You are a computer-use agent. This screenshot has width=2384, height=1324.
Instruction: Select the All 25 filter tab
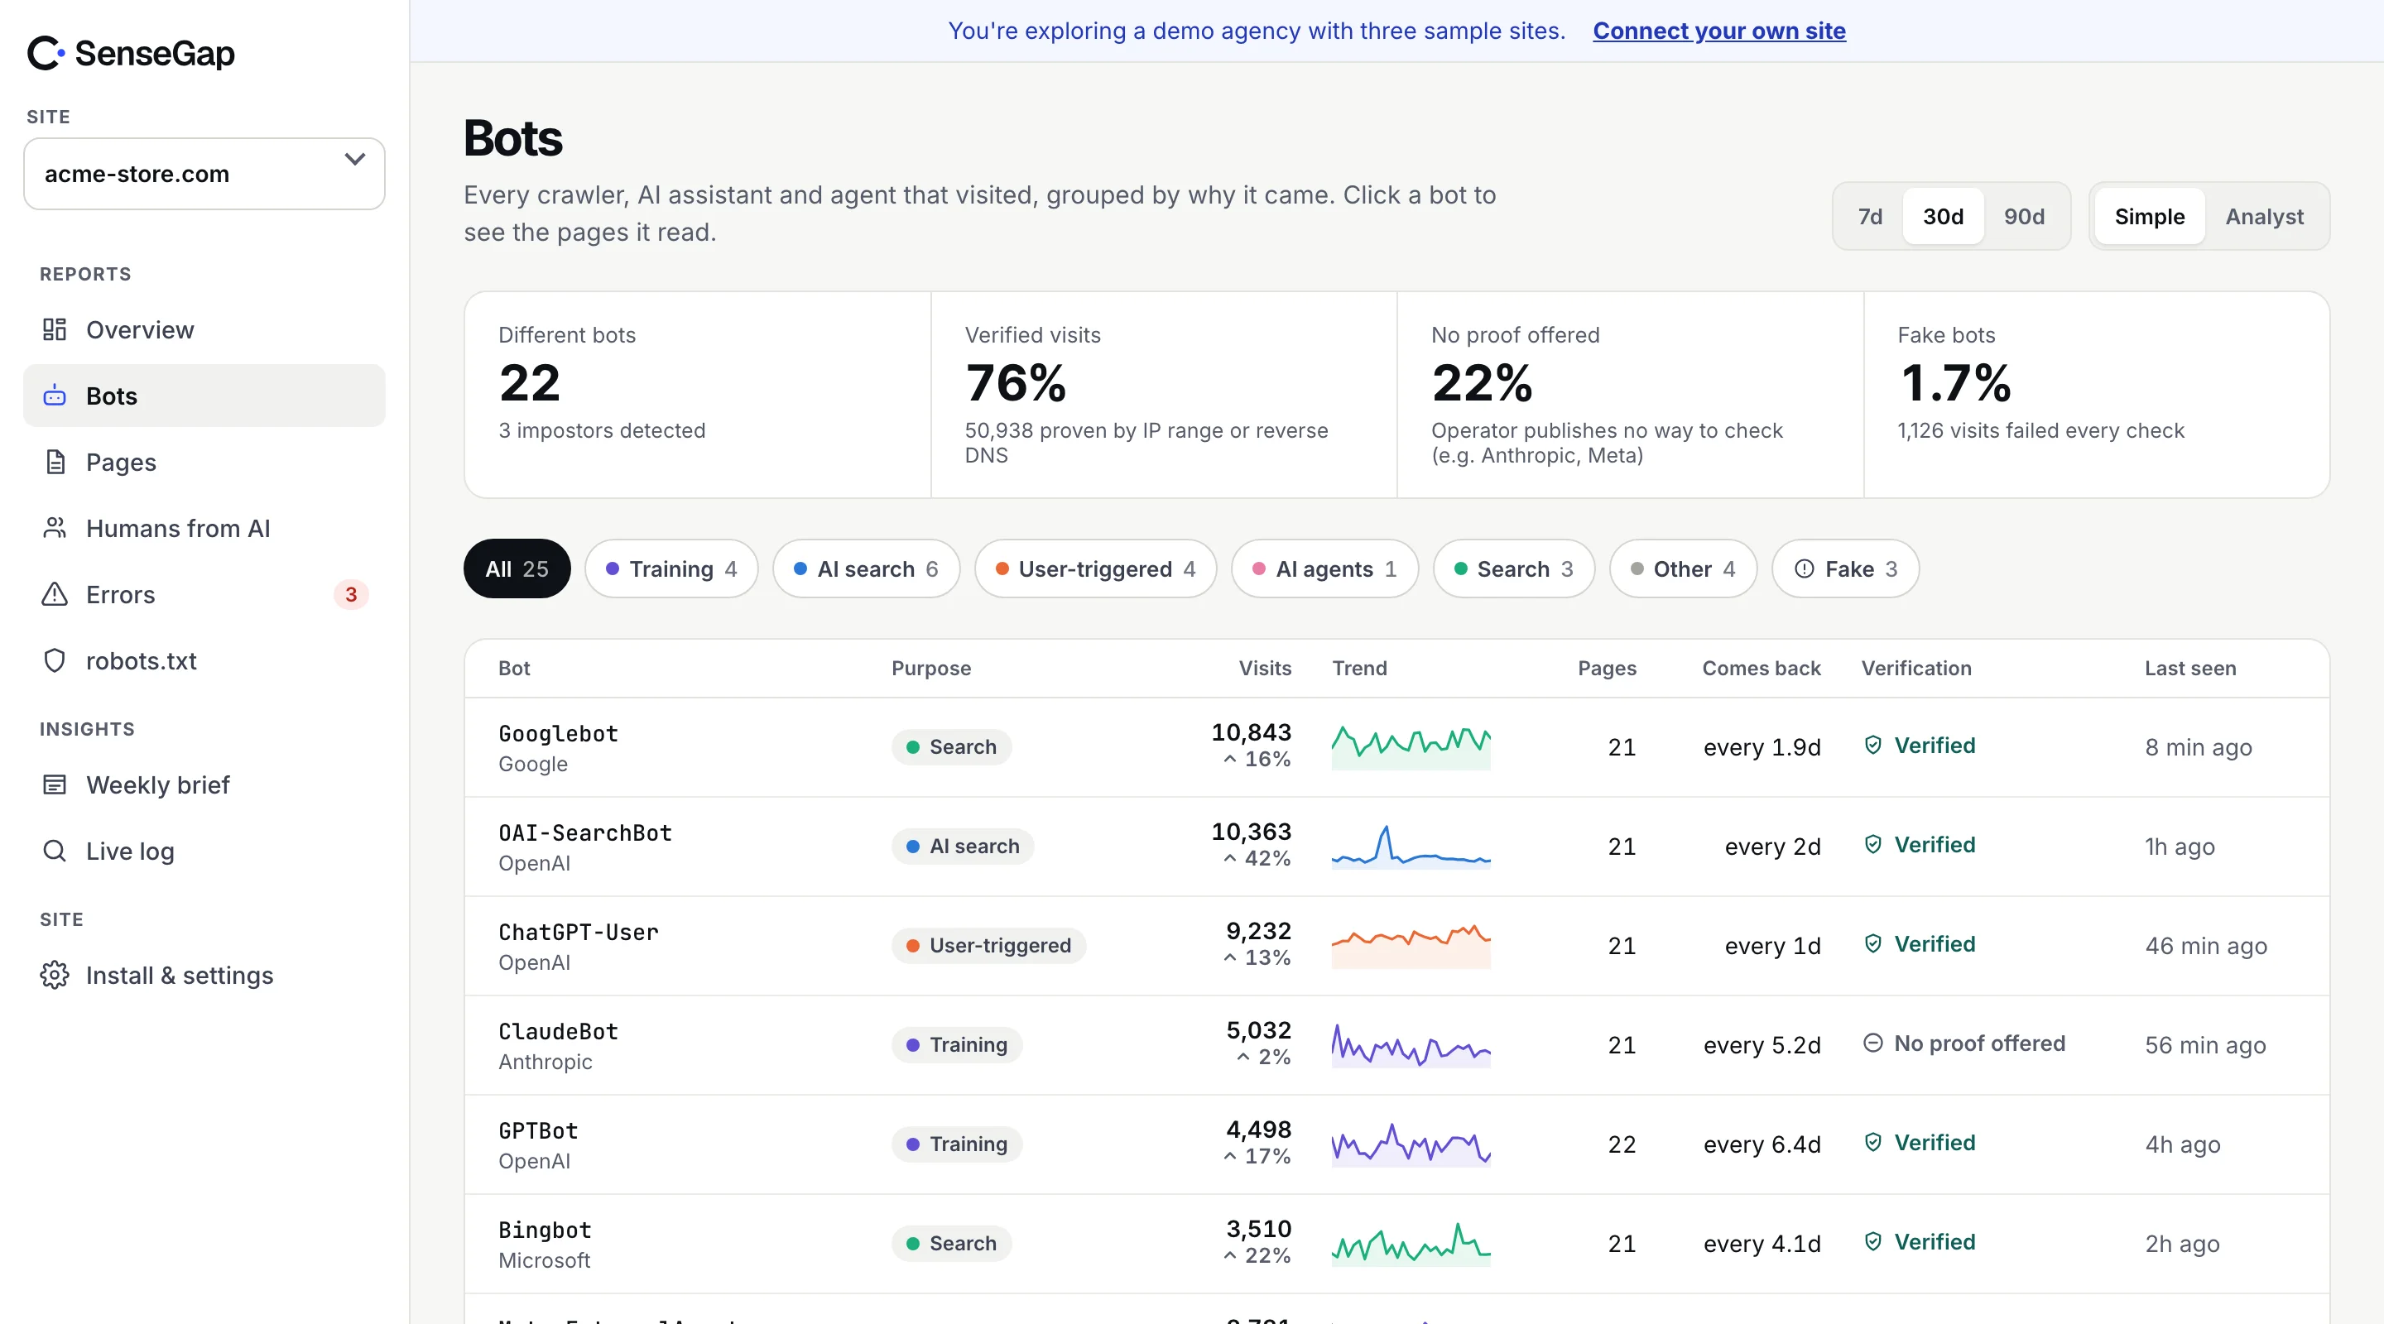click(x=517, y=569)
